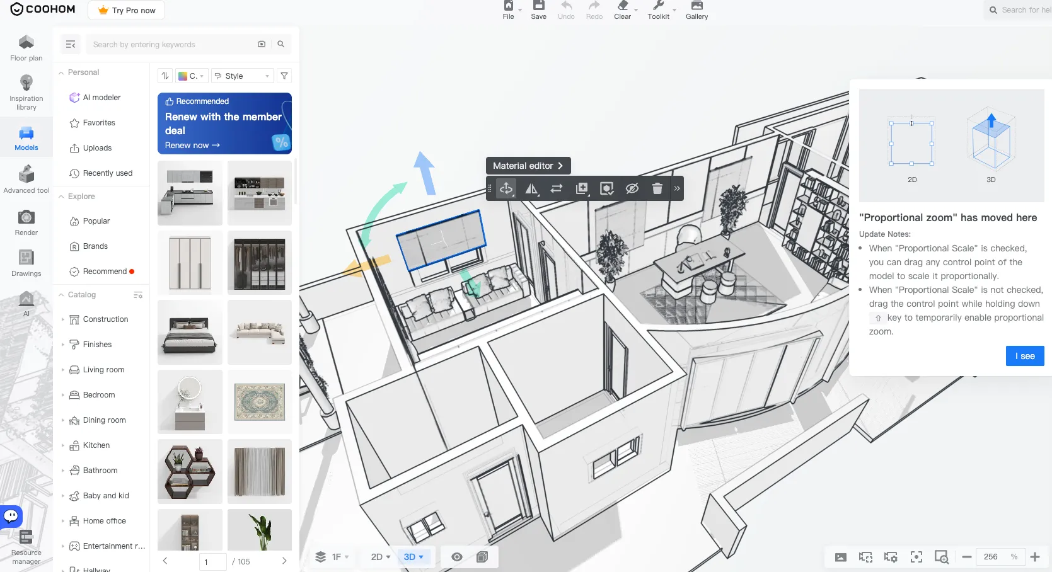Open Material editor menu
Screen dimensions: 1052x572
(528, 166)
